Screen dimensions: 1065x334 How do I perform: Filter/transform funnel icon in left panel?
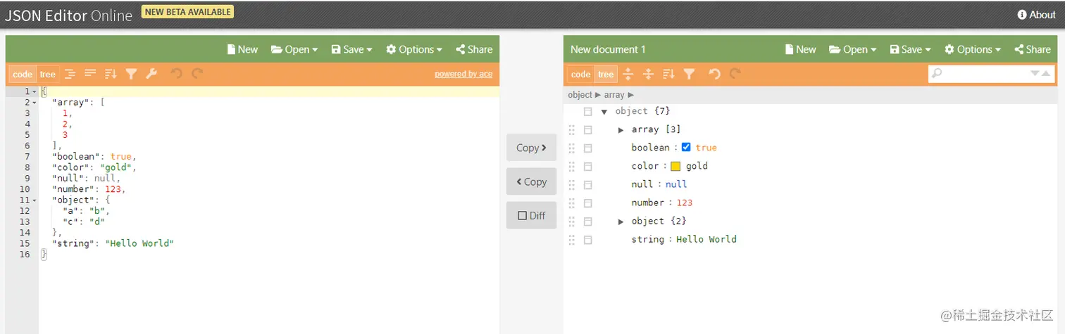click(131, 74)
